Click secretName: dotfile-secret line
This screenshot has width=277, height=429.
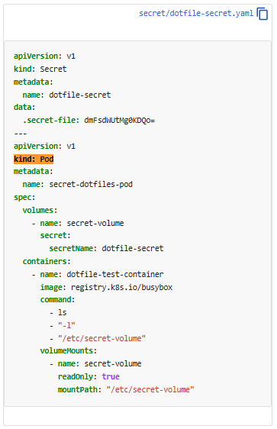click(106, 248)
